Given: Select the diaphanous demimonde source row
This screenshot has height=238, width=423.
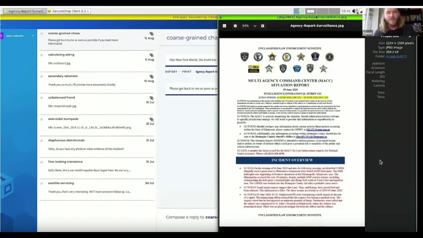Looking at the screenshot, I should click(97, 146).
